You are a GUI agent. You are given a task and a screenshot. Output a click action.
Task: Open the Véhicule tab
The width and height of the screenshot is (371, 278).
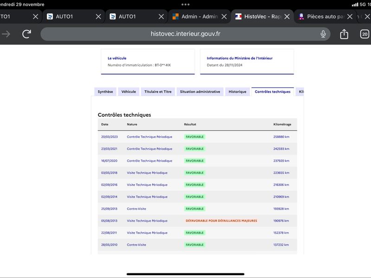[x=129, y=92]
